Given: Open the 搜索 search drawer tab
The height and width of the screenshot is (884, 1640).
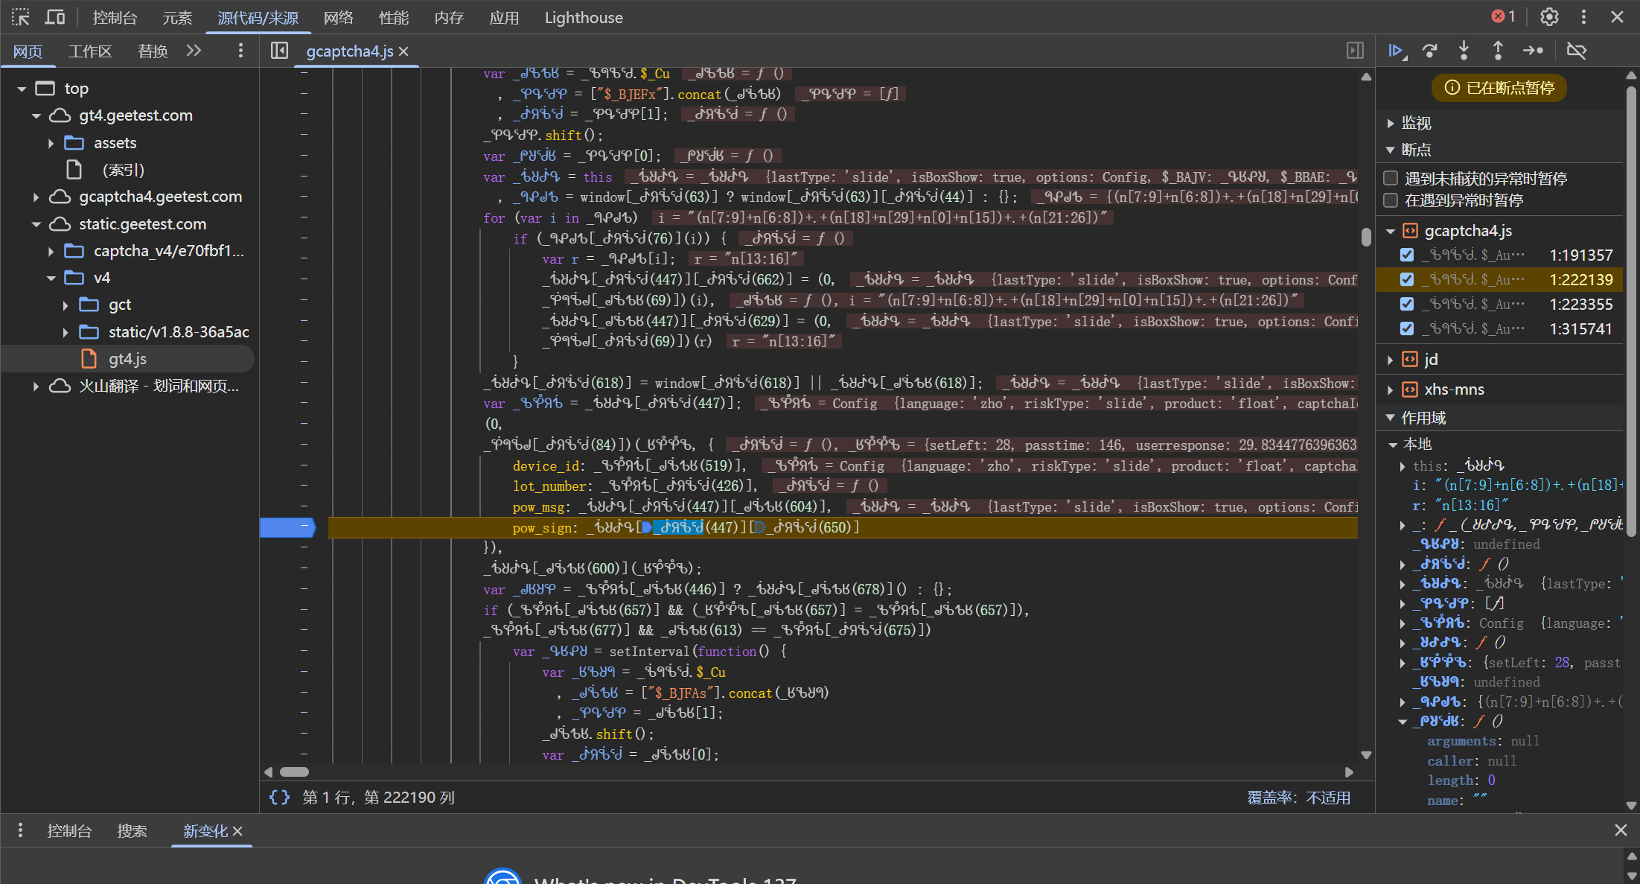Looking at the screenshot, I should click(x=132, y=830).
